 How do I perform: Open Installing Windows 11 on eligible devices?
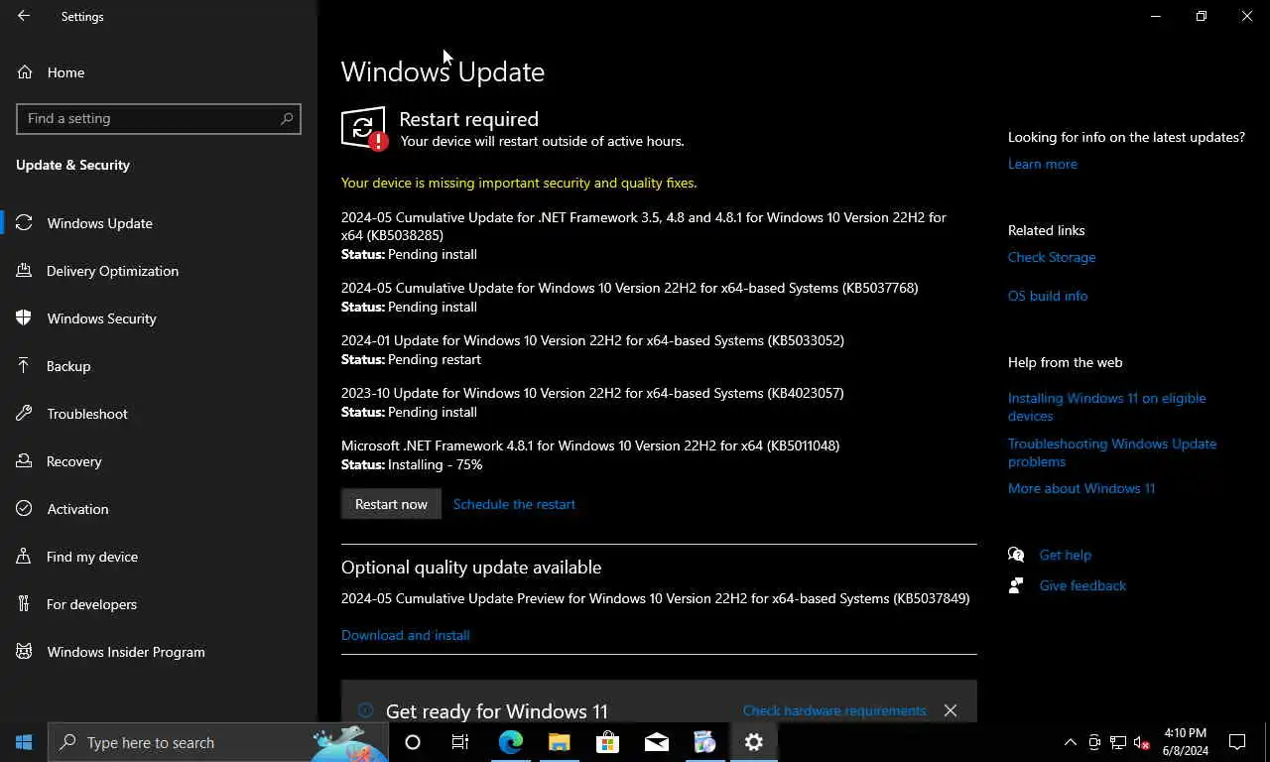1107,407
